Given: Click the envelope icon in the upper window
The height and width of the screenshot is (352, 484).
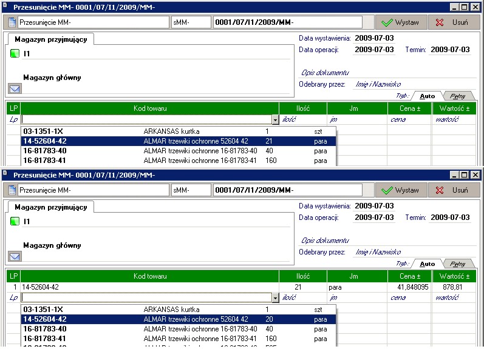Looking at the screenshot, I should click(x=15, y=89).
